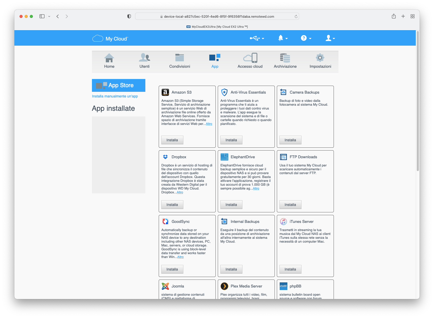Open the Home section icon

tap(109, 58)
